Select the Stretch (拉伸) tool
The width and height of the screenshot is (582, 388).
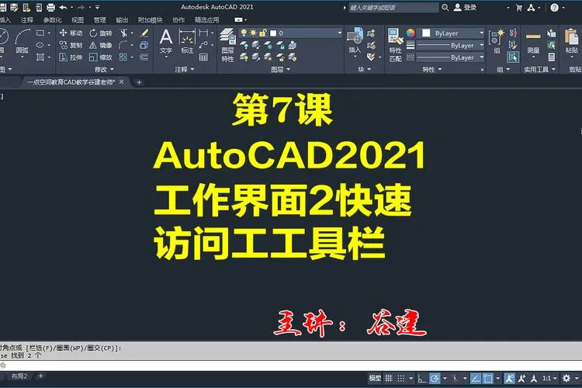coord(71,57)
